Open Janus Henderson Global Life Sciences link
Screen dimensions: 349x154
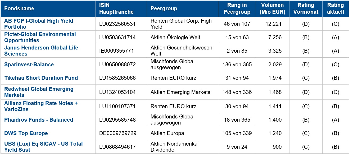click(41, 51)
